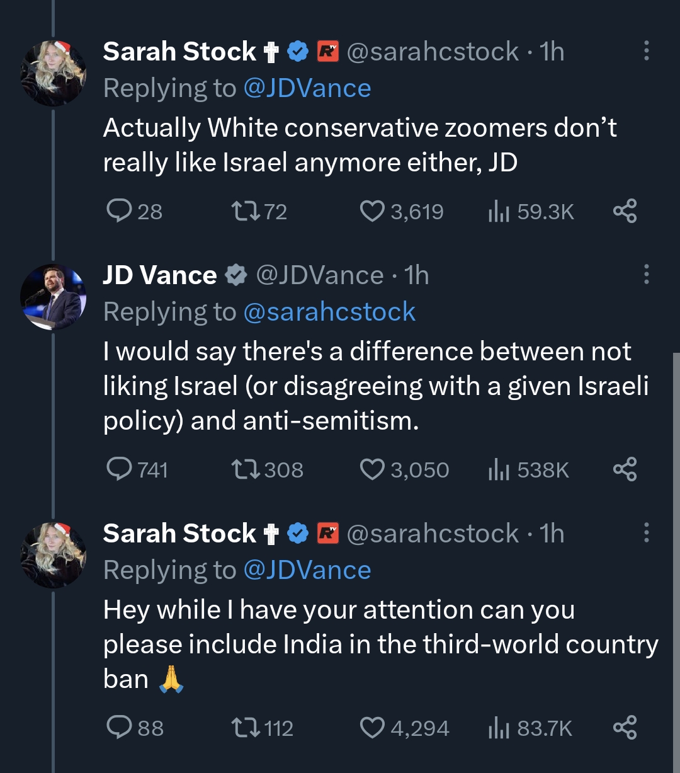Like JD Vance's tweet with 3,050 likes

pyautogui.click(x=372, y=469)
